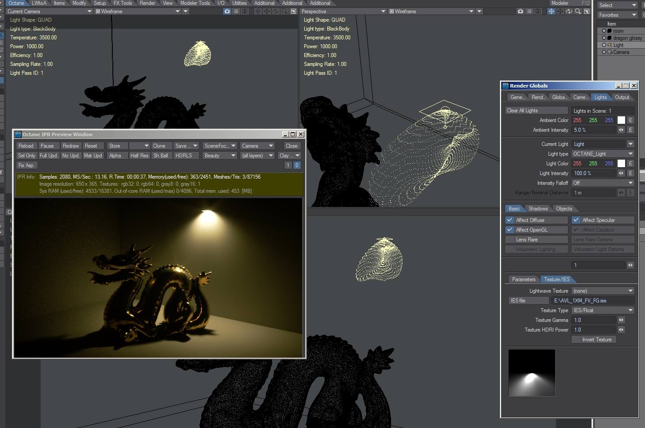Click the Pause button in IPR window
Screen dimensions: 645x428
click(x=47, y=146)
